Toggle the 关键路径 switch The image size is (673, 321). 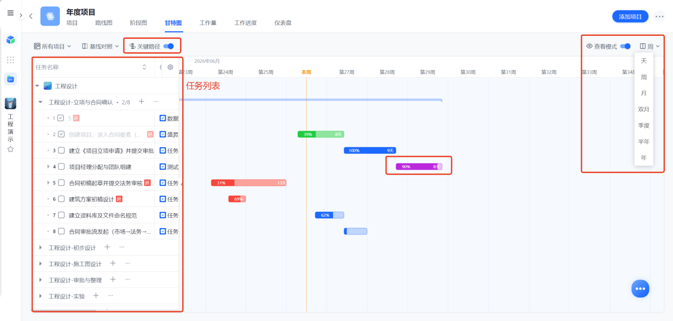pyautogui.click(x=169, y=46)
